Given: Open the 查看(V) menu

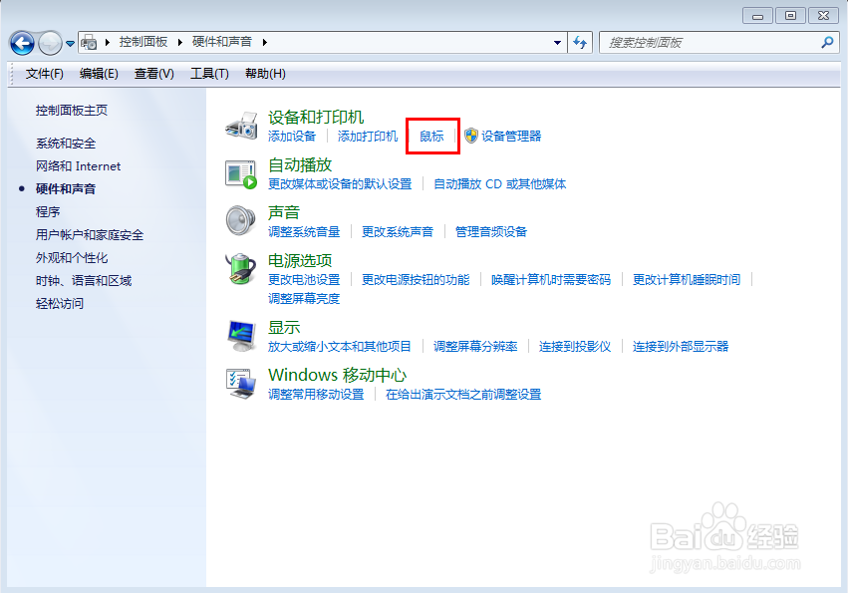Looking at the screenshot, I should (x=154, y=74).
